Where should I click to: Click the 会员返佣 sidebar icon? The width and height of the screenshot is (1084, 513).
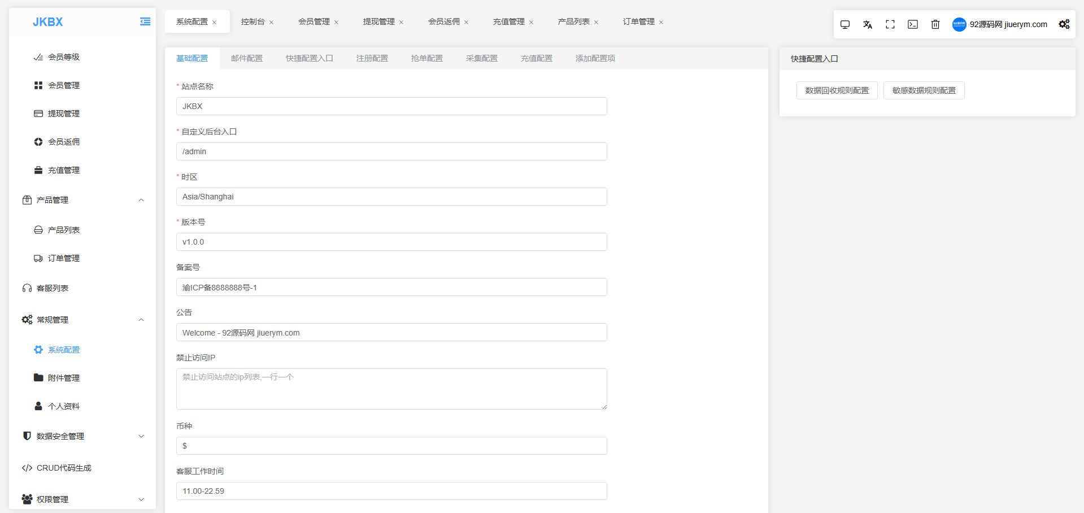point(38,142)
